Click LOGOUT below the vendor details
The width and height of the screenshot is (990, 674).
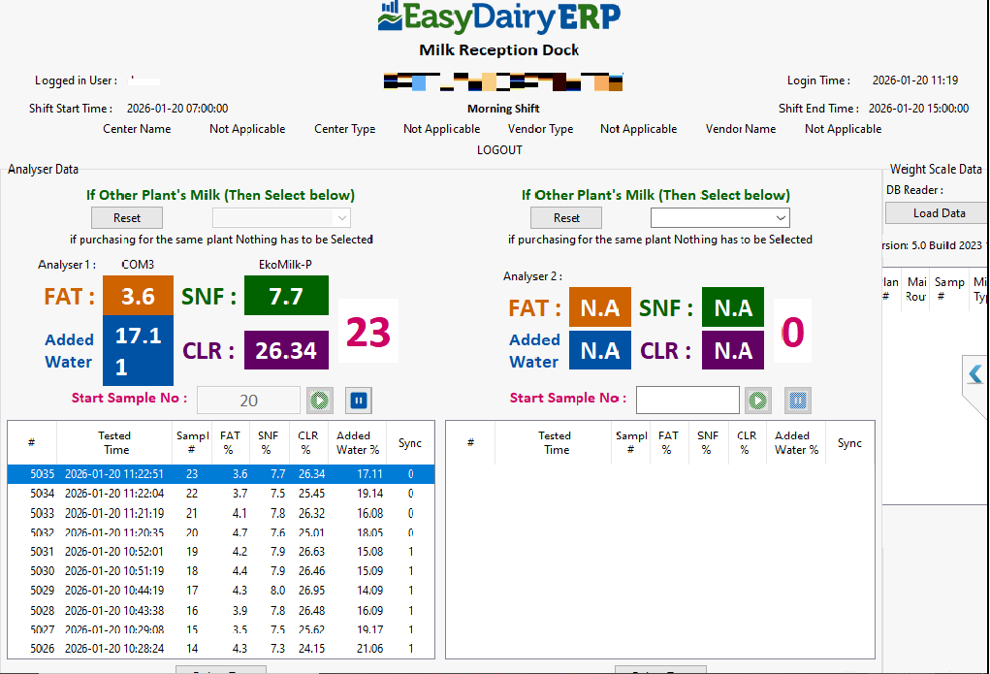coord(499,149)
